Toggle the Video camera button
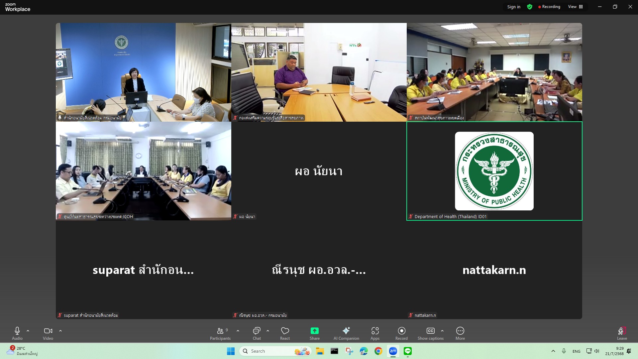 [48, 333]
